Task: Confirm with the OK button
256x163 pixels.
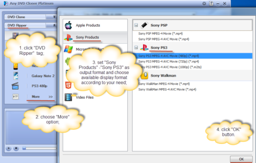Action: tap(241, 159)
